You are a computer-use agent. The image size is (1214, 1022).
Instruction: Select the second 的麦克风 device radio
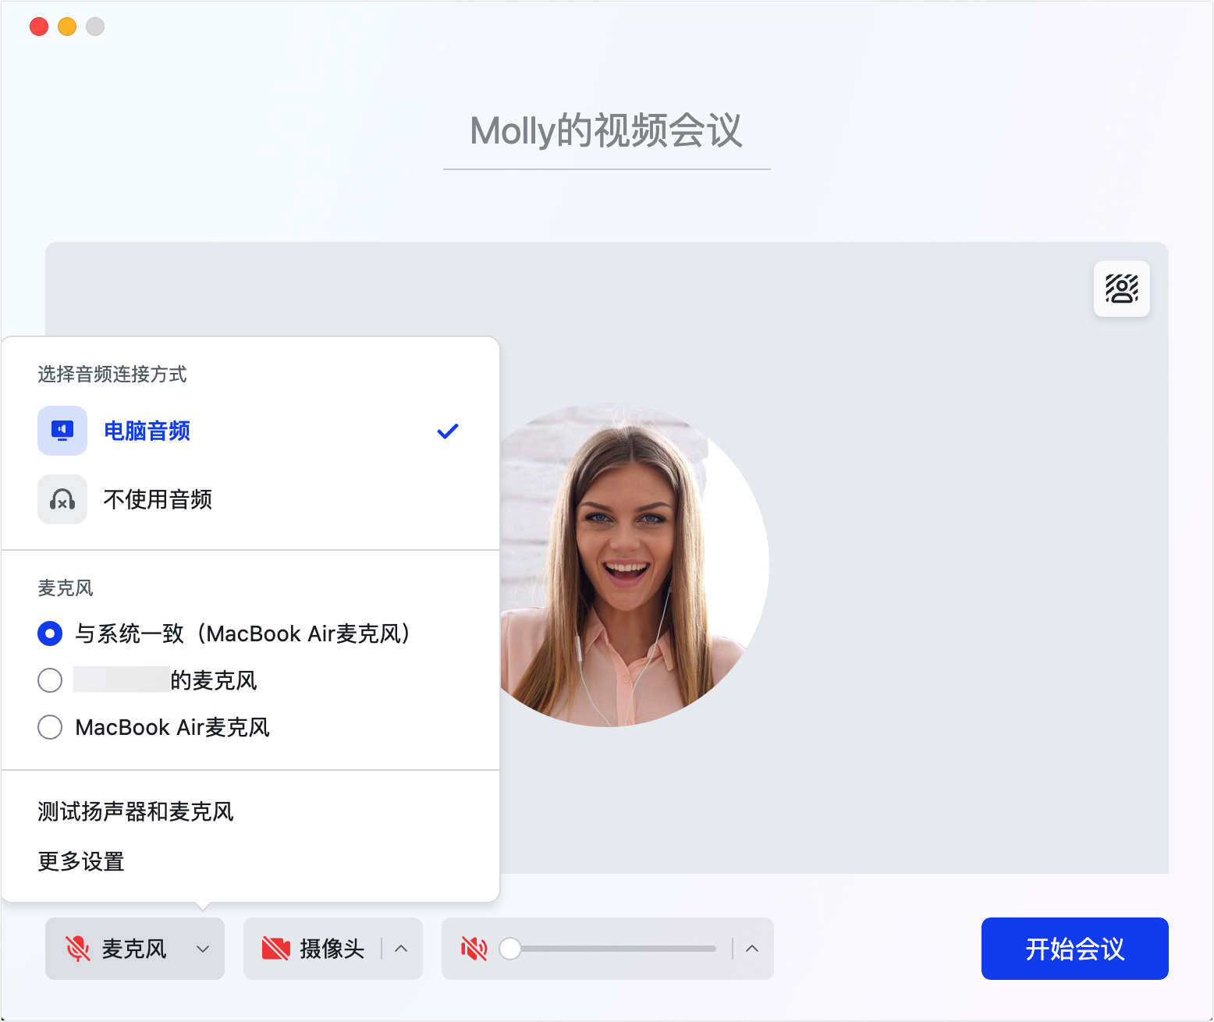click(49, 680)
